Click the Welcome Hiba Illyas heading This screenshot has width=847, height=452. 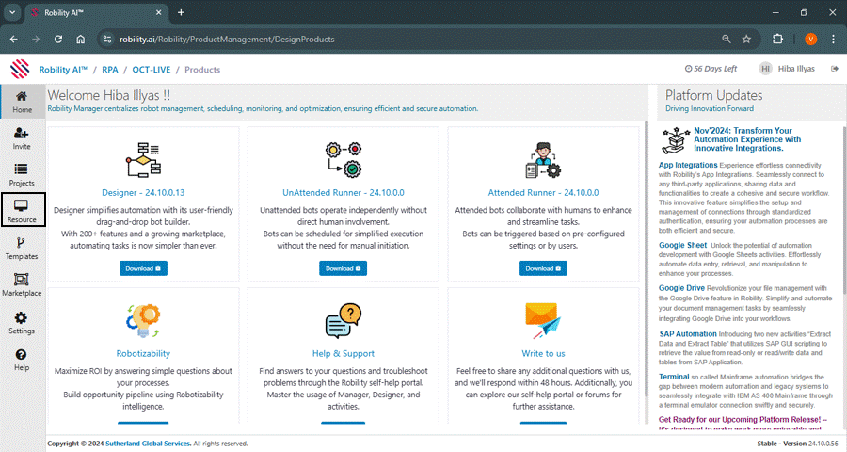[x=108, y=96]
